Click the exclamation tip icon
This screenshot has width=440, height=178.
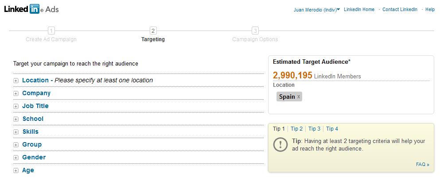point(280,145)
